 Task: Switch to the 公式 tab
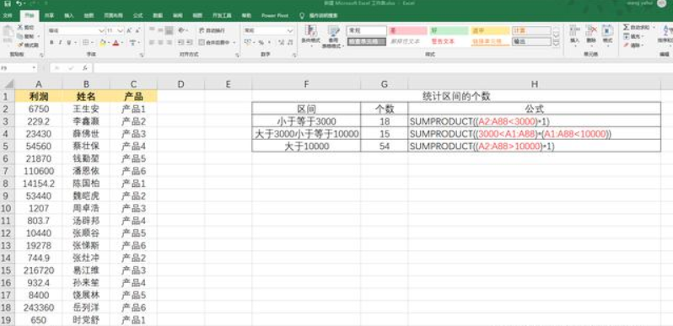(137, 15)
